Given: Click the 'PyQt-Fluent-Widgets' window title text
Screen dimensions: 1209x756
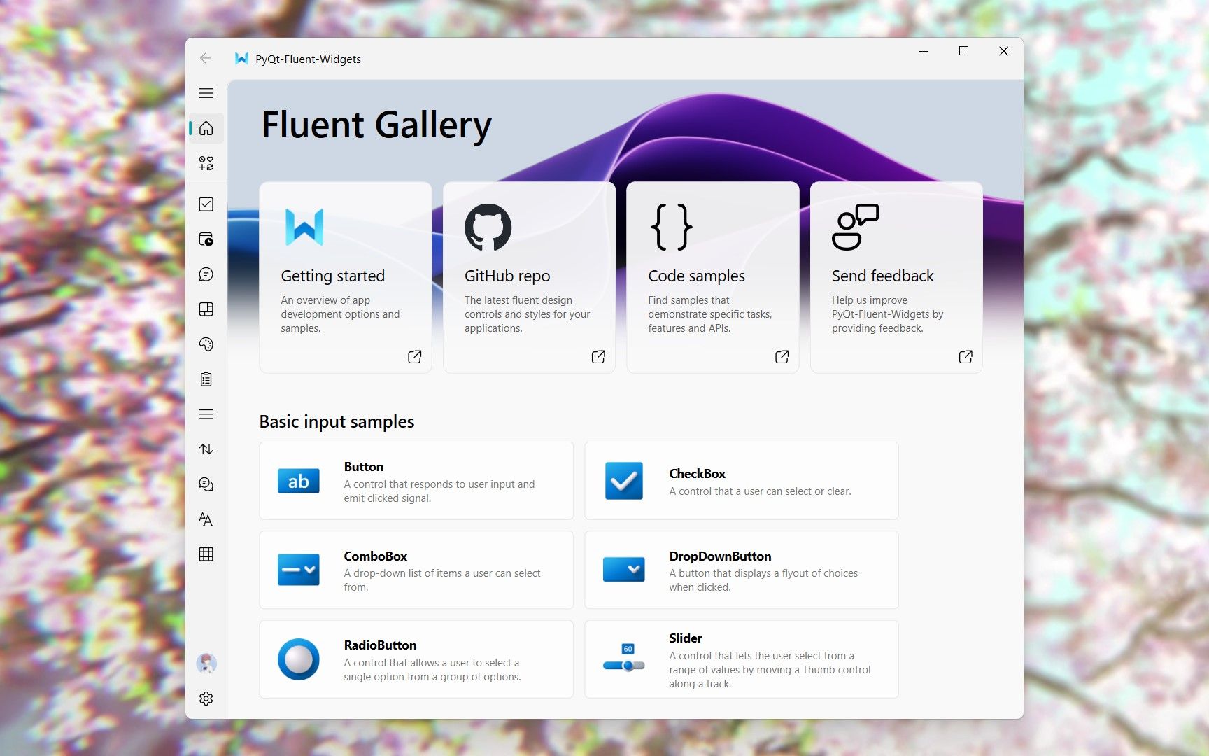Looking at the screenshot, I should coord(308,59).
